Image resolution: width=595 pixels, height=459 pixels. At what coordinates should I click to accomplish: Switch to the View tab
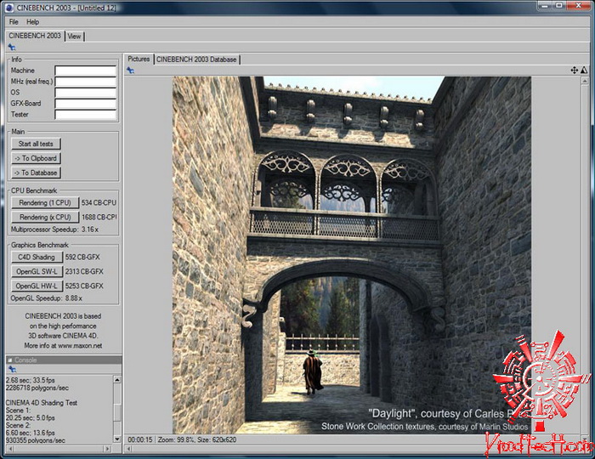coord(75,36)
